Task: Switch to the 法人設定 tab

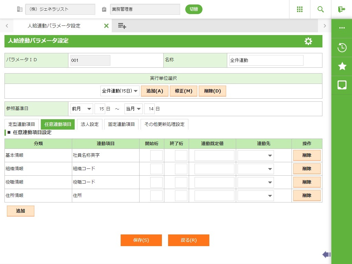Action: point(89,124)
